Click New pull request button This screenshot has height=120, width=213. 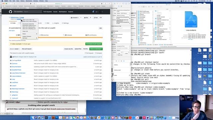pos(27,49)
